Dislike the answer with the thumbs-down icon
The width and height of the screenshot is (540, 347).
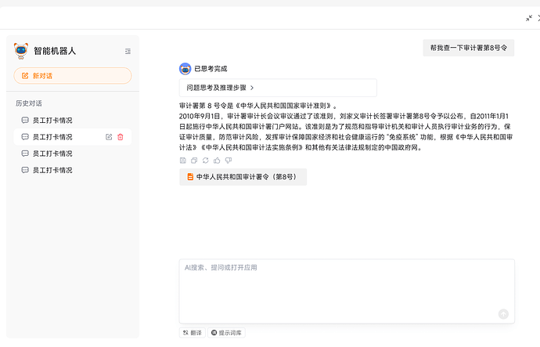click(229, 161)
